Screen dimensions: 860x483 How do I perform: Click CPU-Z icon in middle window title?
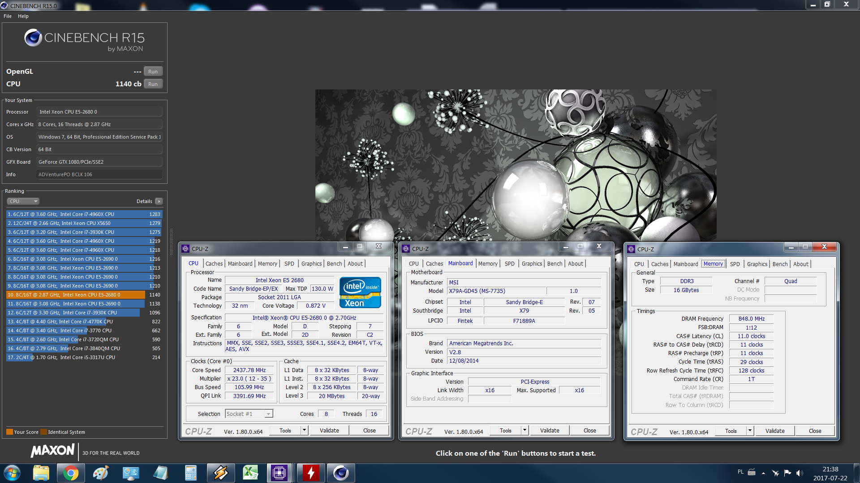point(406,249)
